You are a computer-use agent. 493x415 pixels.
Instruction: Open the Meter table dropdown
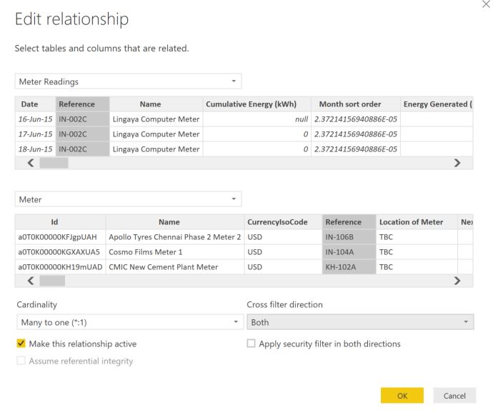[x=128, y=199]
